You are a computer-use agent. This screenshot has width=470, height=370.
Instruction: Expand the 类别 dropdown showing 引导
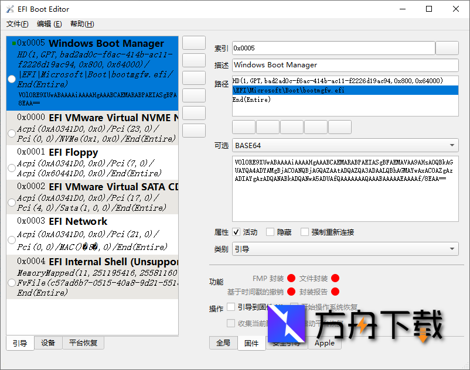click(345, 249)
